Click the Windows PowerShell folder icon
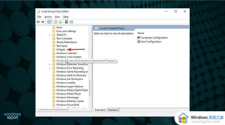Image resolution: width=225 pixels, height=125 pixels. 53,105
